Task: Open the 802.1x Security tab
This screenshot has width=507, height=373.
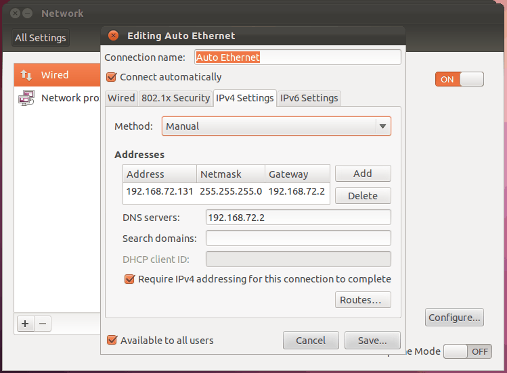Action: pyautogui.click(x=175, y=98)
